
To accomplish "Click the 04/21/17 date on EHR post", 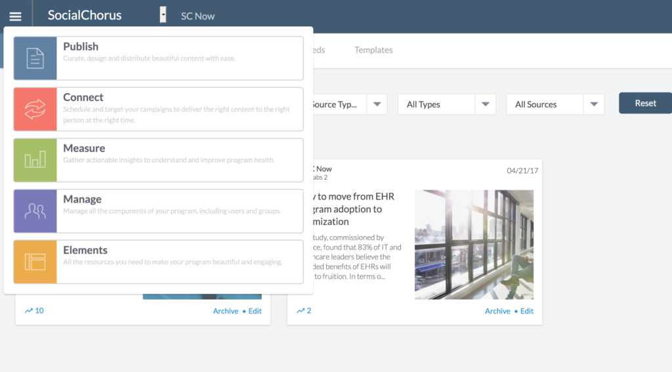I will pos(522,171).
